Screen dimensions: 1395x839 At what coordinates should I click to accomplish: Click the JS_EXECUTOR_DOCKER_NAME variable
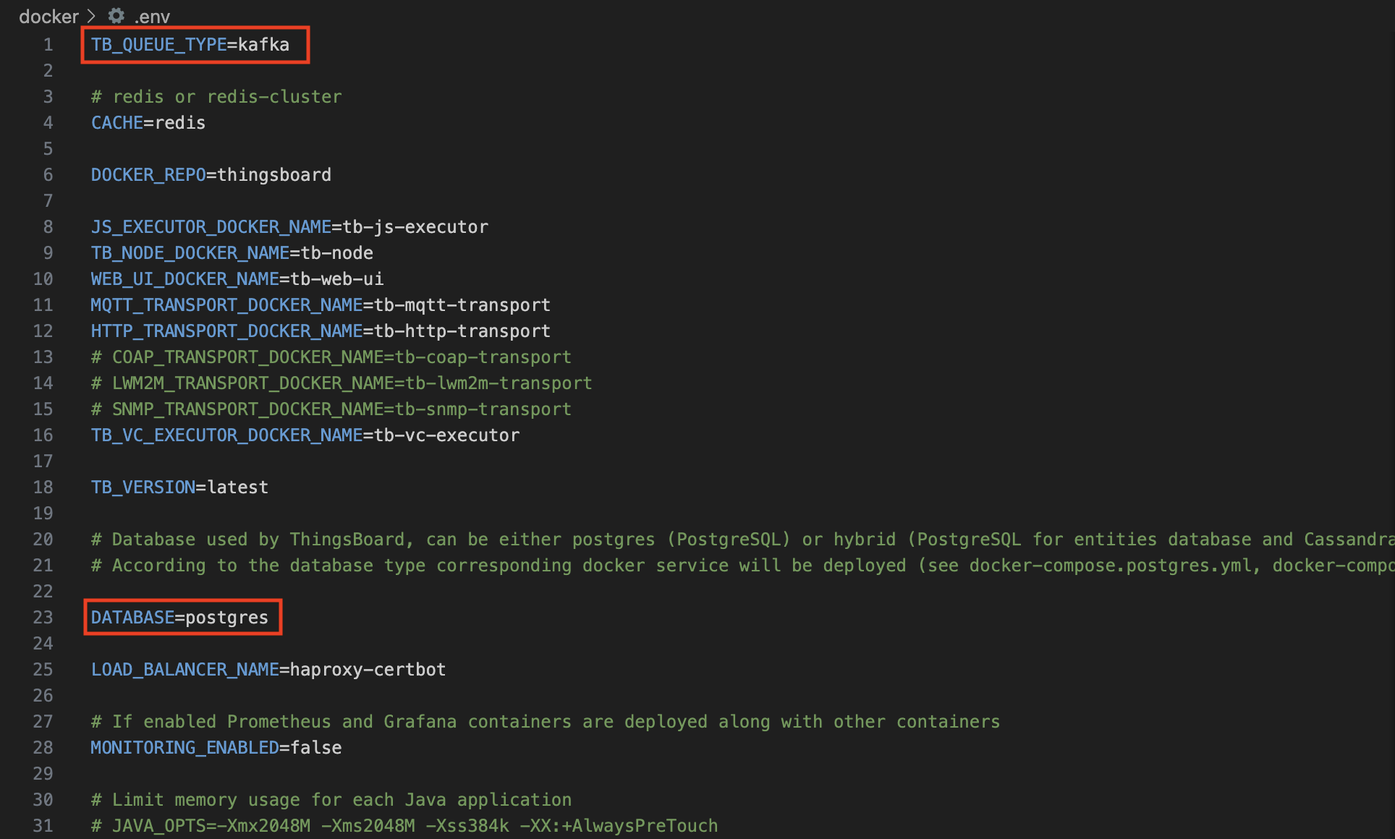(x=211, y=227)
